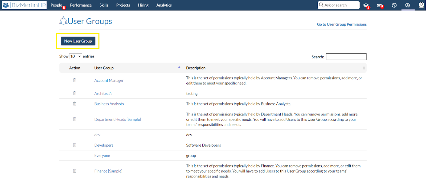Open the Architect's group link
The image size is (426, 181).
point(103,93)
